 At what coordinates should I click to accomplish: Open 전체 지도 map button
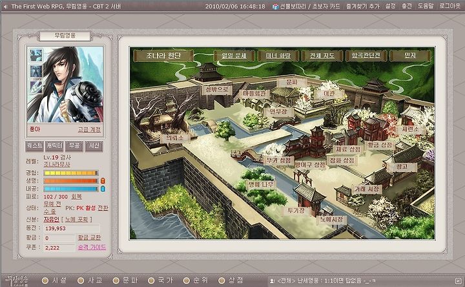(322, 56)
